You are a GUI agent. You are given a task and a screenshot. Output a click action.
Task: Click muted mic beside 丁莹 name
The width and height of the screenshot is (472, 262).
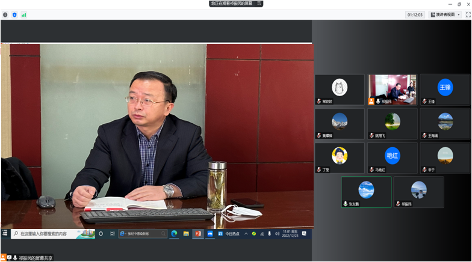319,169
